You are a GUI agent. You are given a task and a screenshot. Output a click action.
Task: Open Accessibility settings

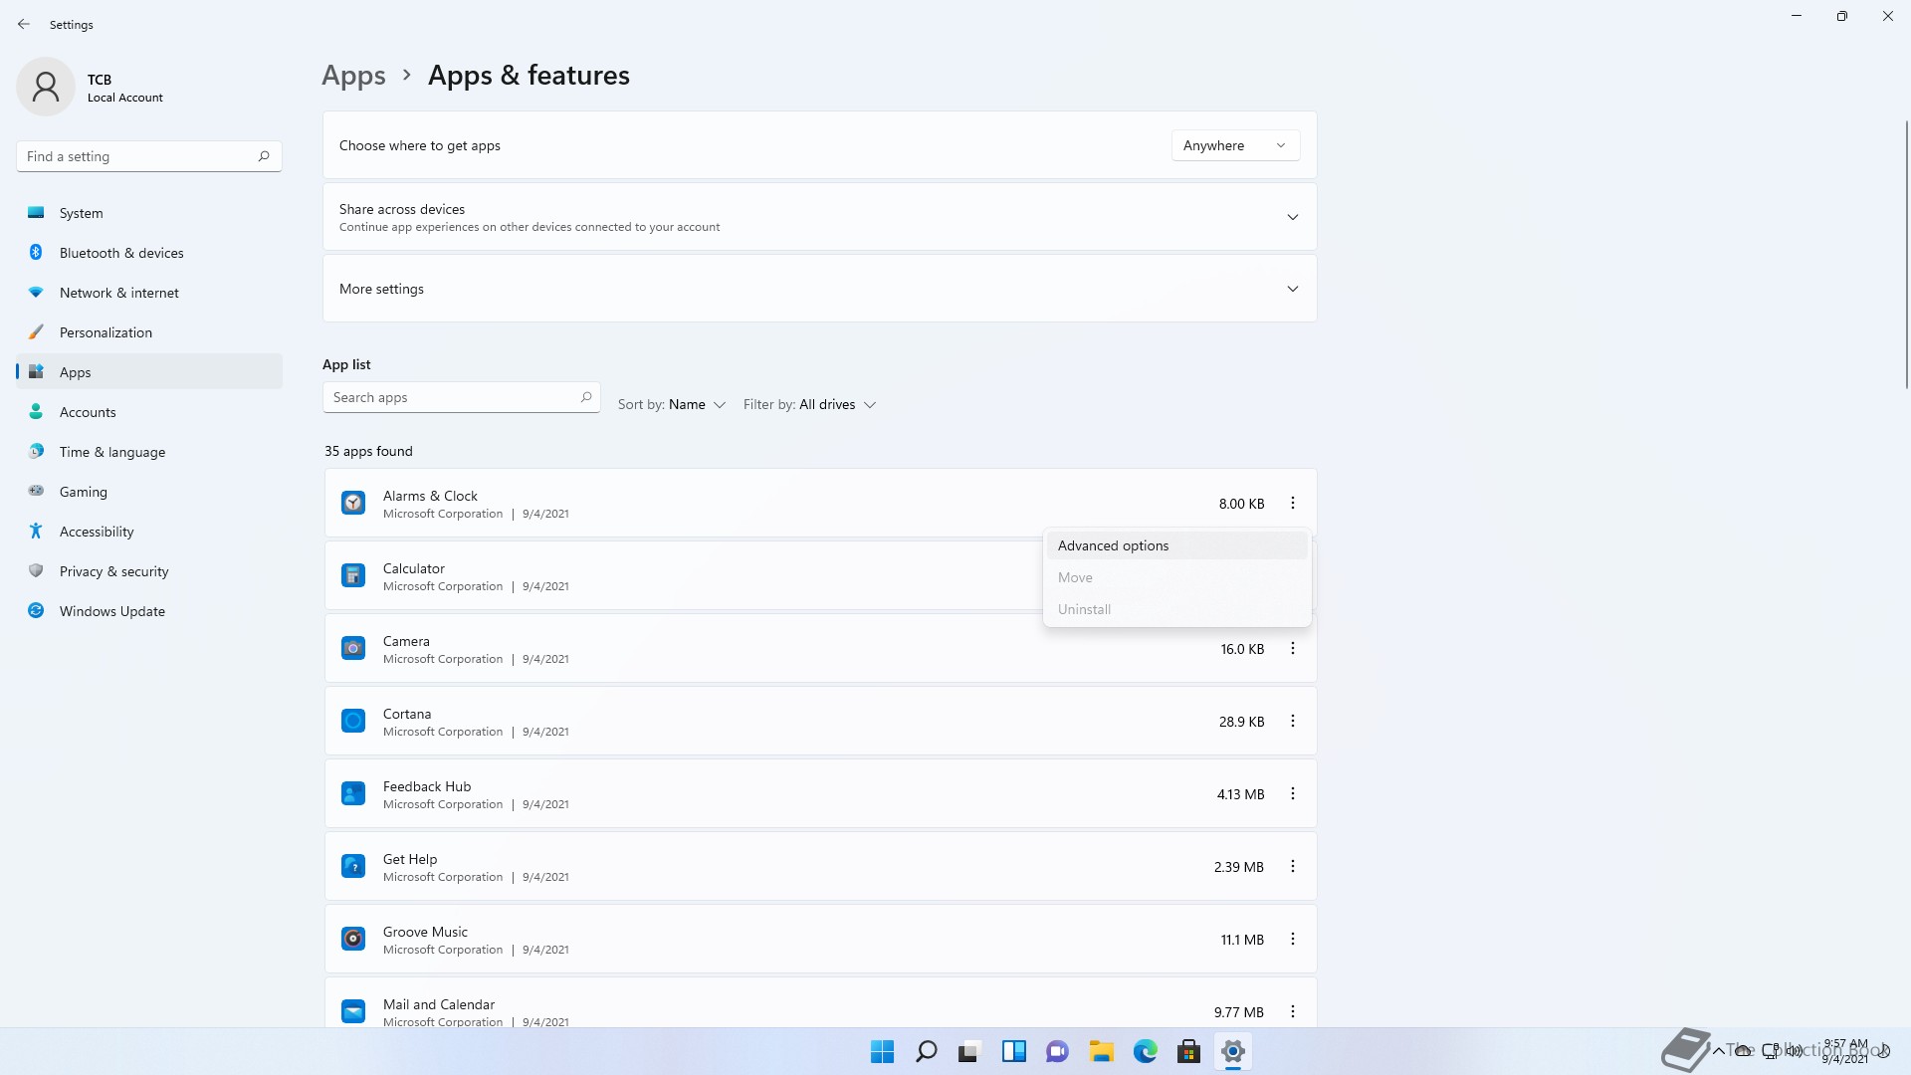tap(149, 532)
